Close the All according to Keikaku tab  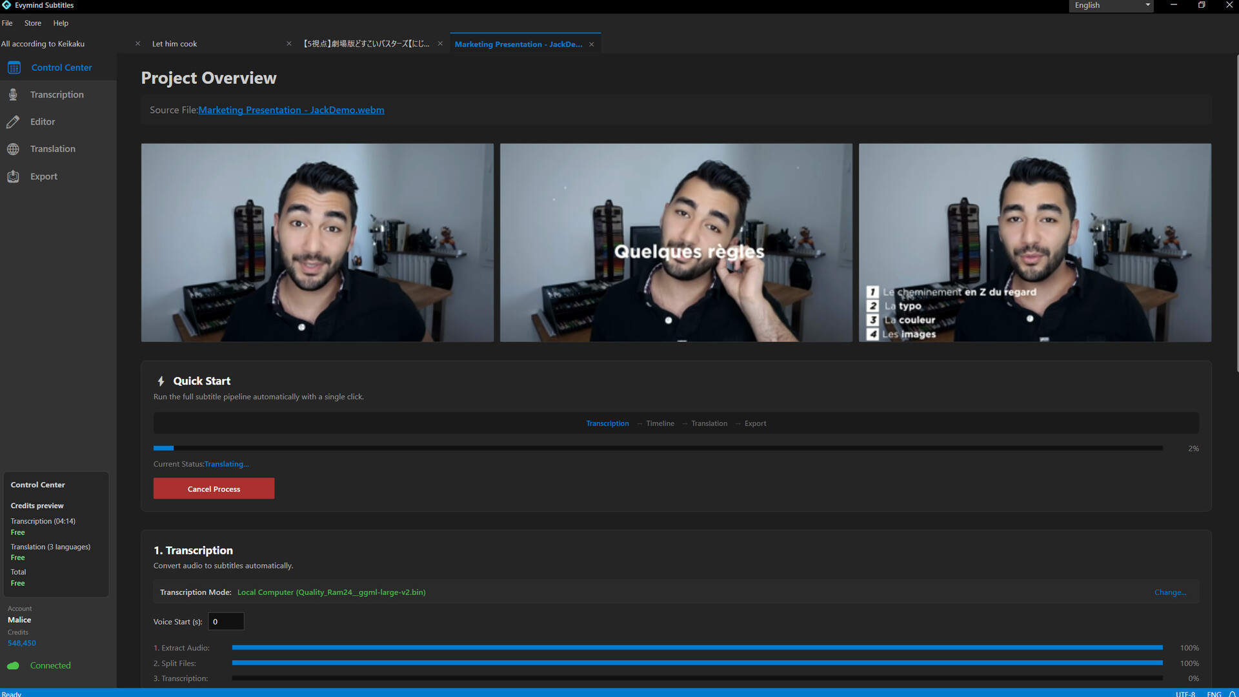pyautogui.click(x=137, y=44)
